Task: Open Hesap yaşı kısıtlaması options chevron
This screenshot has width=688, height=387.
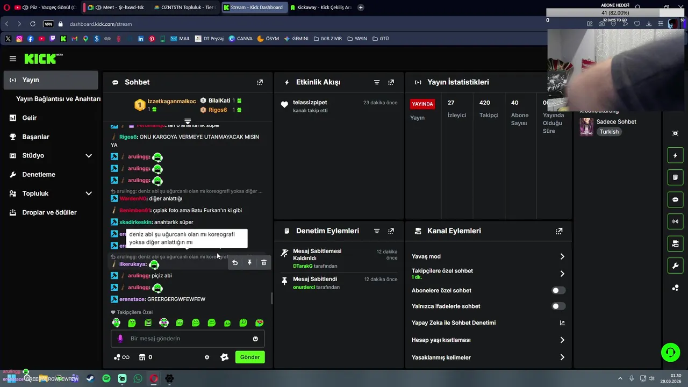Action: [x=562, y=340]
